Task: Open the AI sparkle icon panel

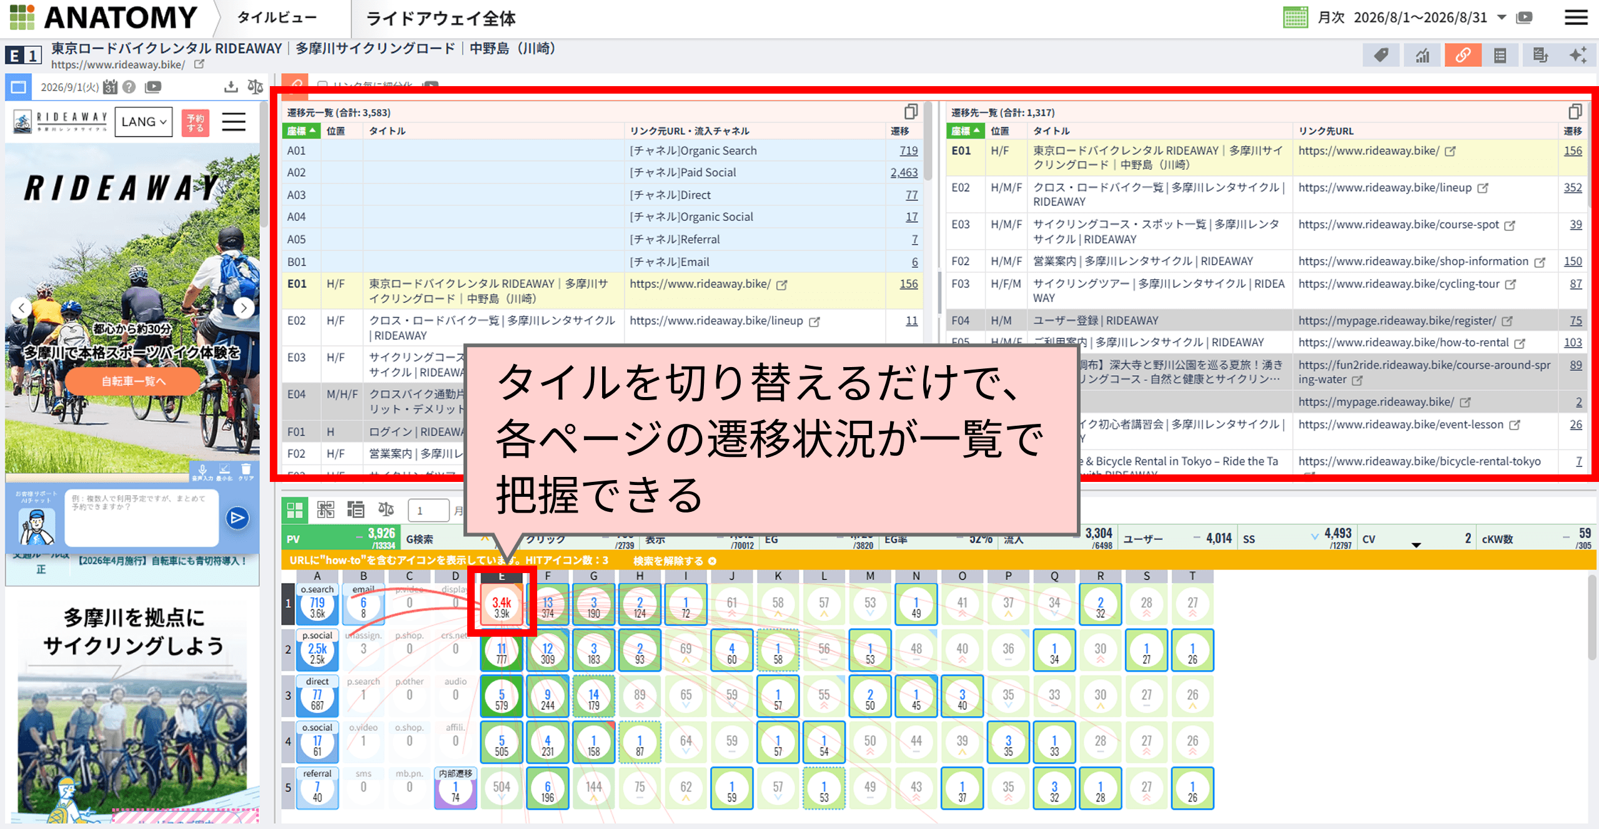Action: [x=1578, y=56]
